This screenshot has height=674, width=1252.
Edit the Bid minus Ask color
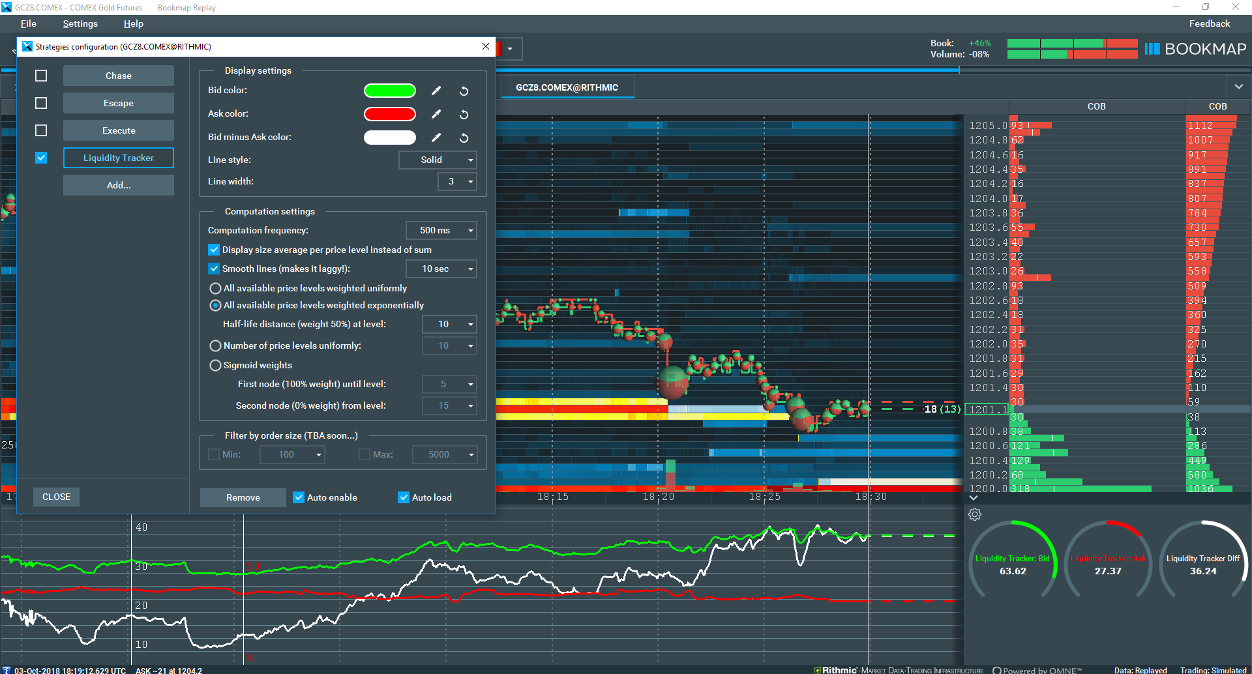click(x=436, y=138)
